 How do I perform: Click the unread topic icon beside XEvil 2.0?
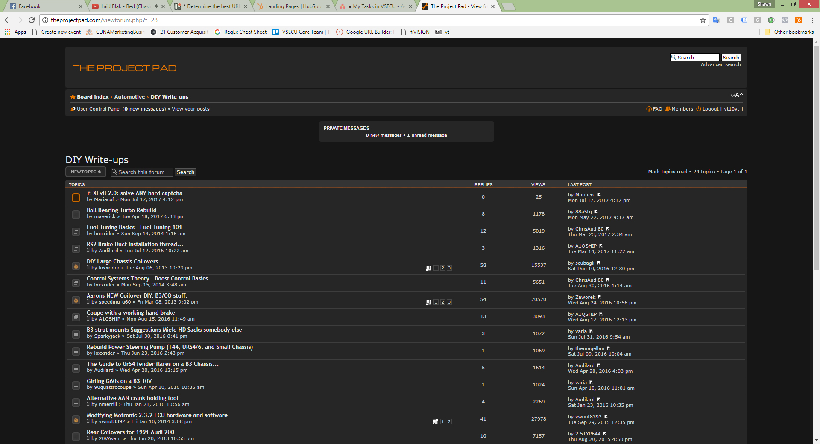pyautogui.click(x=76, y=197)
